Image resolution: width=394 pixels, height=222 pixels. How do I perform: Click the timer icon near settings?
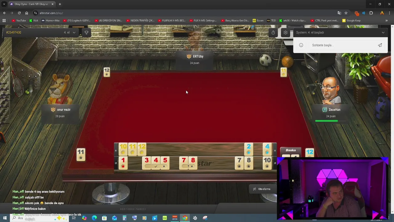coord(273,32)
